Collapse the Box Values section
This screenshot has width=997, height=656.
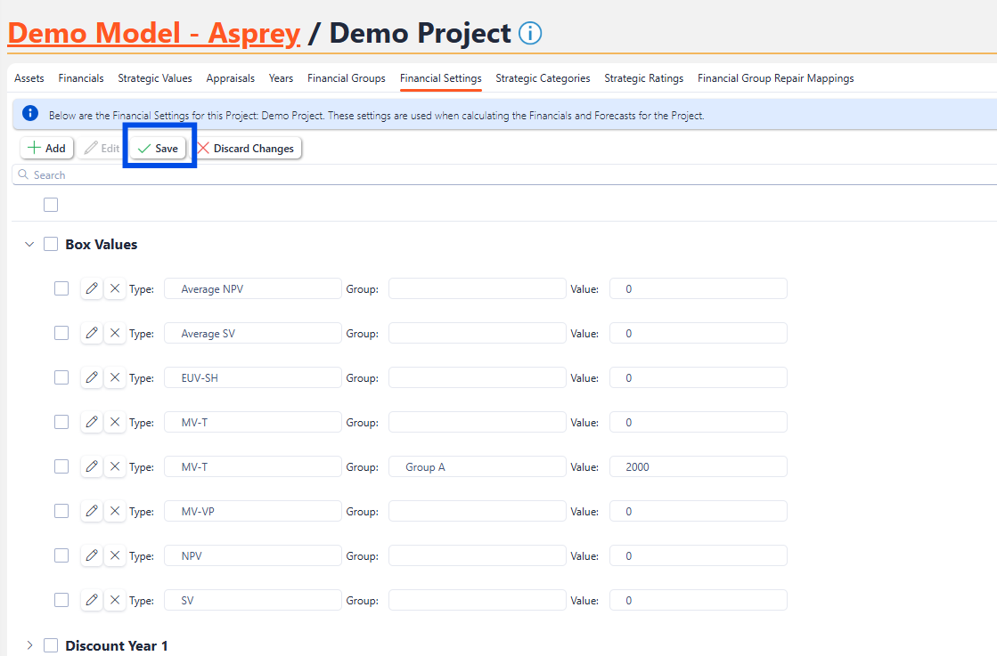click(x=29, y=244)
